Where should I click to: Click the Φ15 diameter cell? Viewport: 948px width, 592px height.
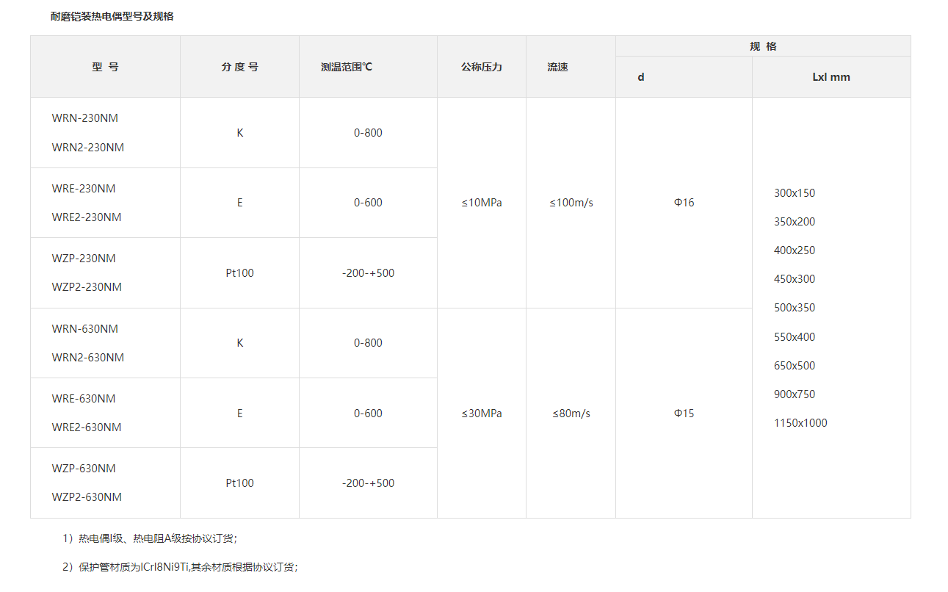click(684, 414)
